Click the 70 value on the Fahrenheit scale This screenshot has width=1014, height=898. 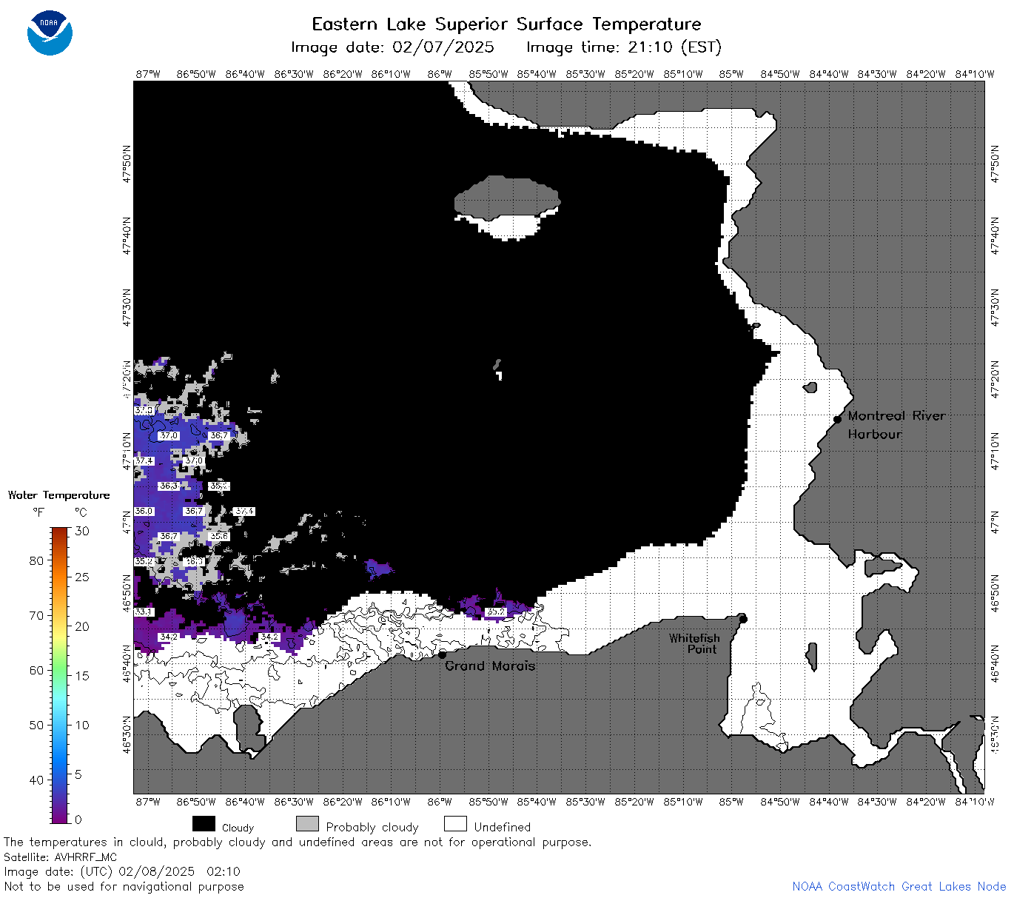[36, 615]
